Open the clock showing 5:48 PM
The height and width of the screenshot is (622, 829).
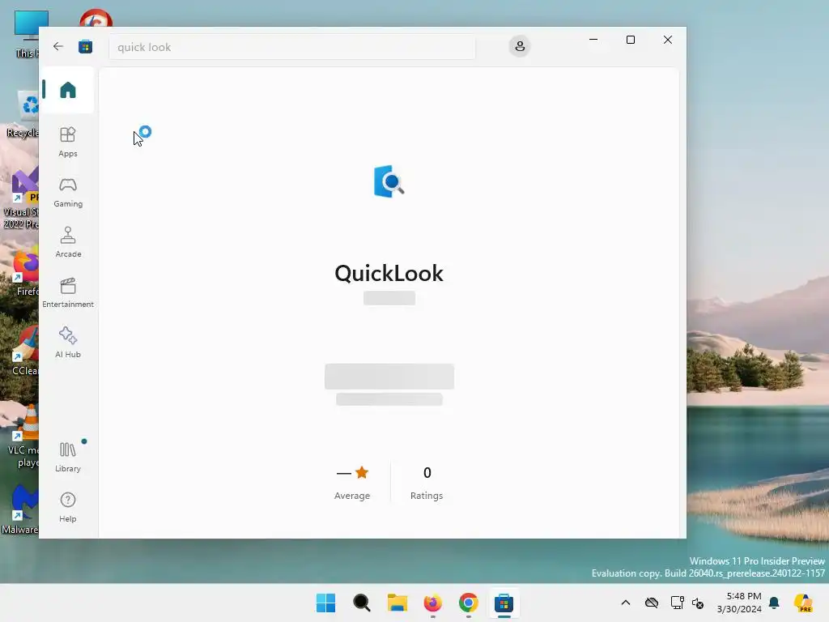pos(739,603)
